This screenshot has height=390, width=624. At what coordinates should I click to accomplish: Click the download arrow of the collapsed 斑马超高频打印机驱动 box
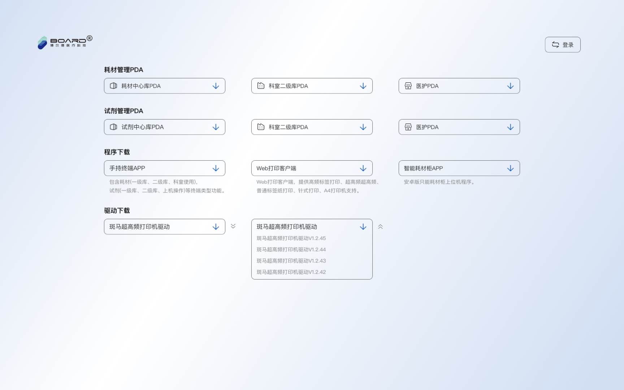[x=216, y=227]
